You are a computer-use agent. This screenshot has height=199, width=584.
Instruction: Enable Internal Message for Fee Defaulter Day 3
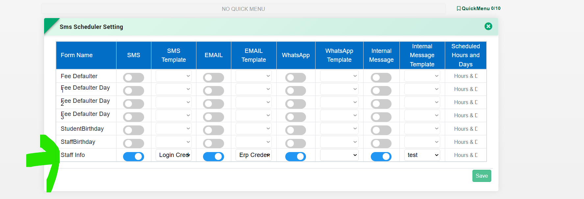pos(381,117)
